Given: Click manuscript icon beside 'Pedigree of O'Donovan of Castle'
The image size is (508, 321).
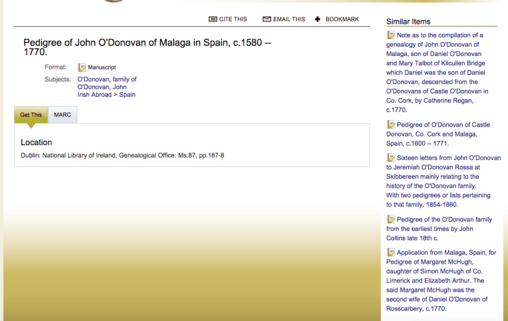Looking at the screenshot, I should [391, 125].
